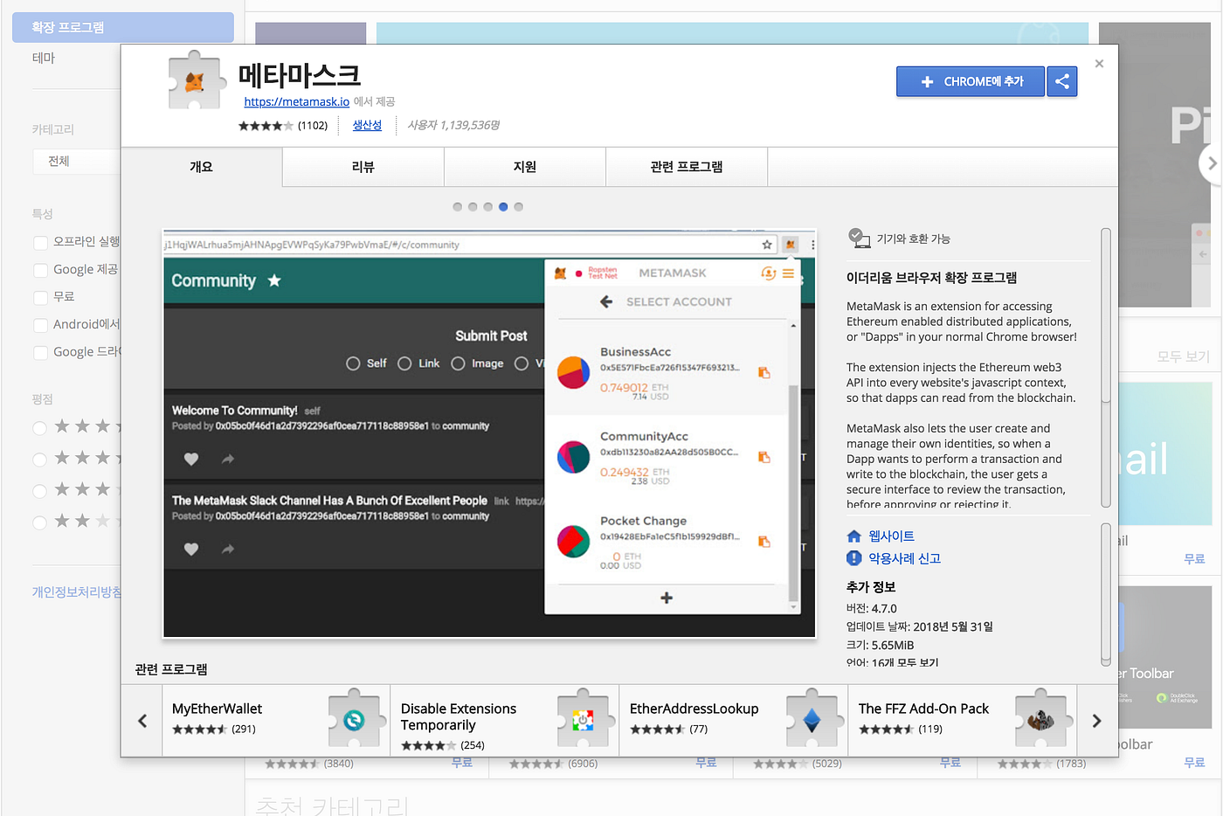The height and width of the screenshot is (816, 1223).
Task: Switch to the 지원 tab
Action: pyautogui.click(x=525, y=167)
